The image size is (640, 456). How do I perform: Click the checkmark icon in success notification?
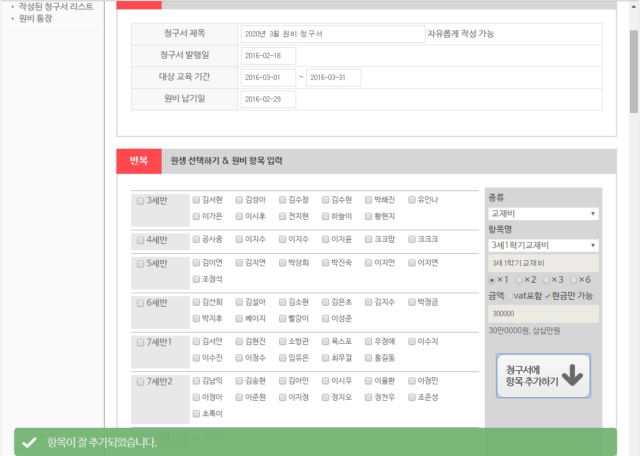29,442
